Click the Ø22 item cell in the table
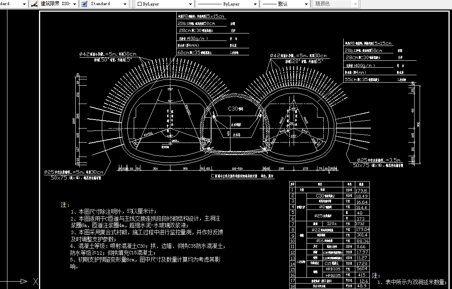The image size is (452, 289). pyautogui.click(x=325, y=230)
